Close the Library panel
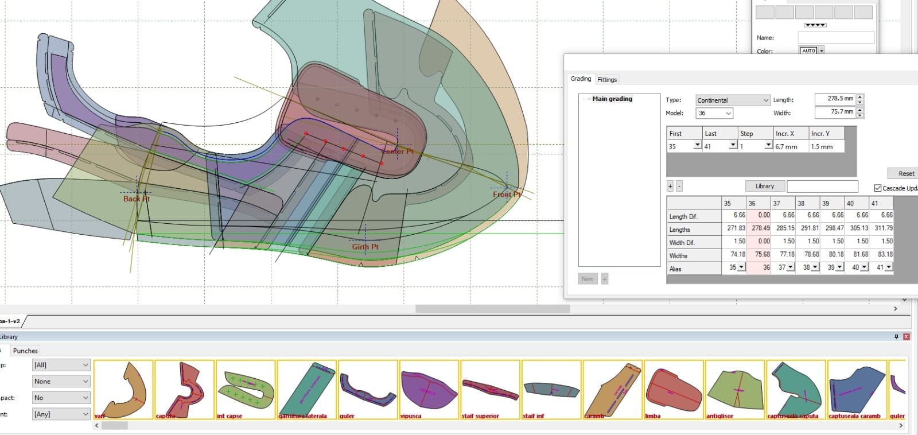 coord(907,337)
